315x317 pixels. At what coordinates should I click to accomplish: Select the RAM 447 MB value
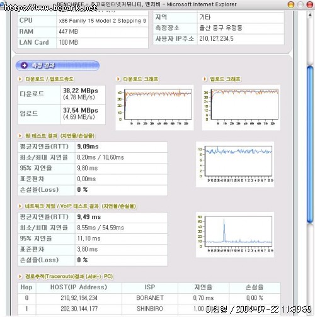tap(68, 31)
